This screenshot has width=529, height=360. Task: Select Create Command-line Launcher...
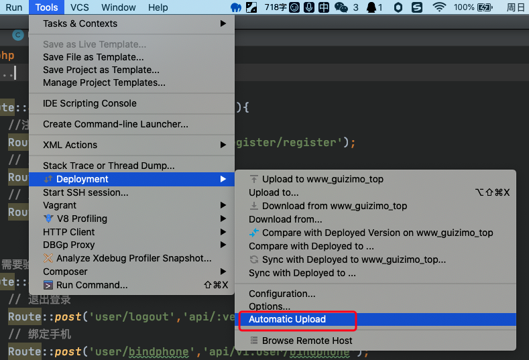tap(132, 124)
